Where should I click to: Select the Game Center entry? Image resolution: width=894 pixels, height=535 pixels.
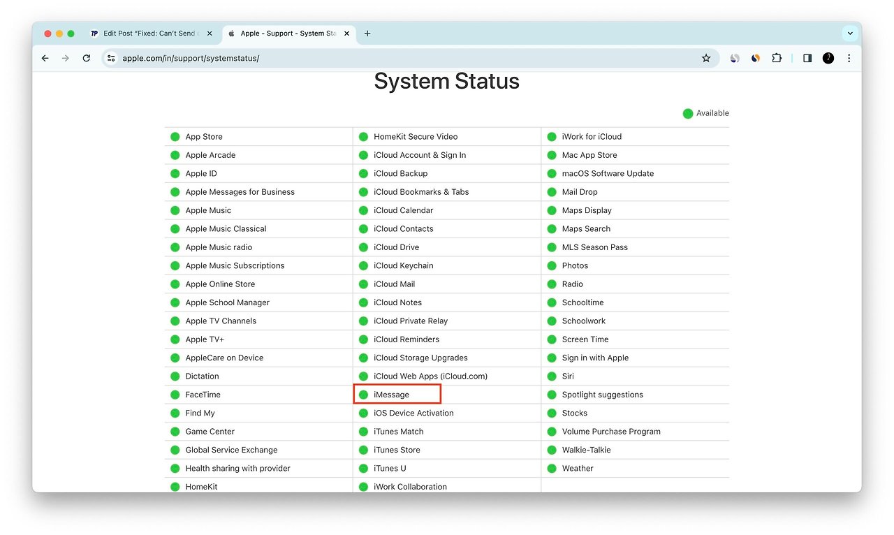click(258, 432)
